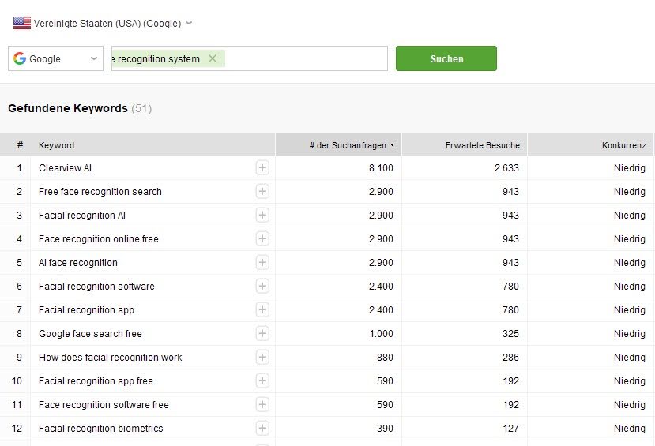Add Free face recognition search keyword
The height and width of the screenshot is (446, 655).
[x=262, y=192]
